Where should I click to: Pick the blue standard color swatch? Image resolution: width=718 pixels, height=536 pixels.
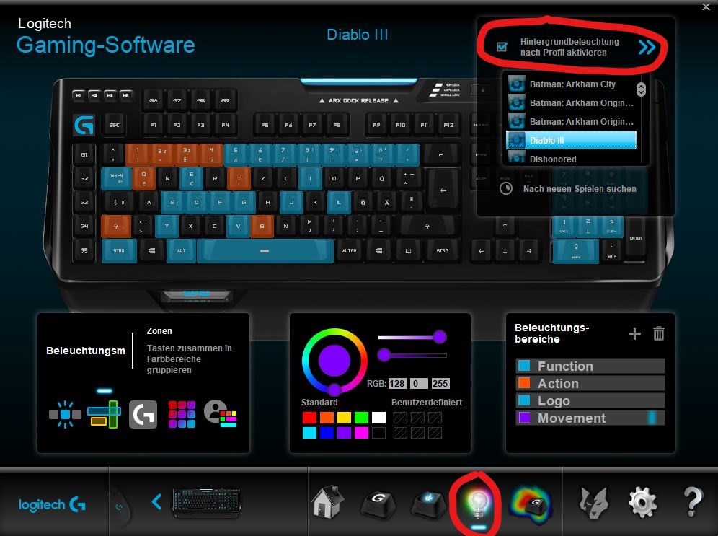pos(327,433)
